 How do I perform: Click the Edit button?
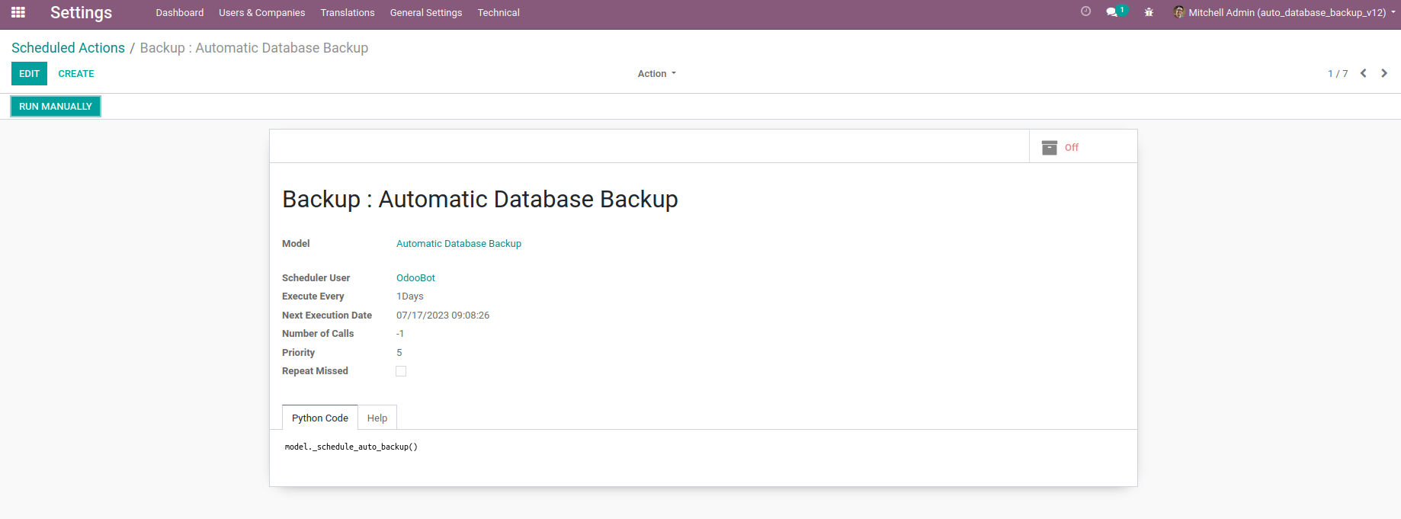[29, 74]
